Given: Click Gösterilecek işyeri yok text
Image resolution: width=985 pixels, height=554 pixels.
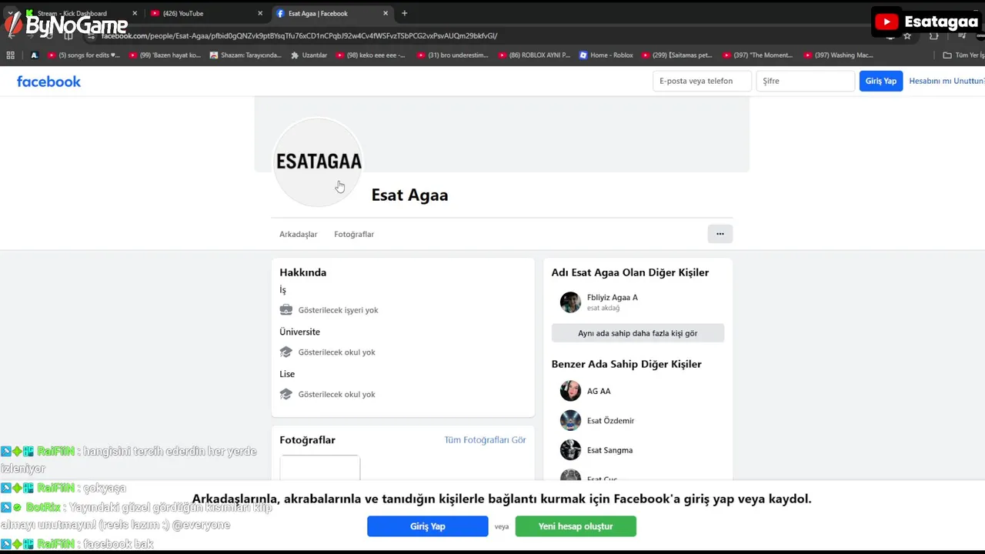Looking at the screenshot, I should coord(338,310).
